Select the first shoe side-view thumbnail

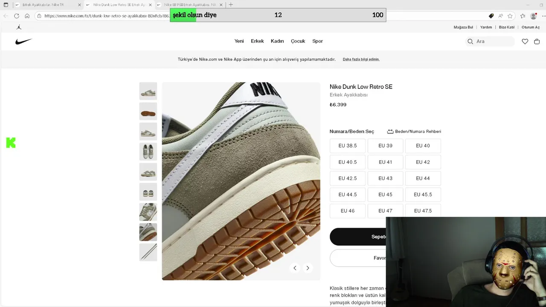tap(148, 91)
